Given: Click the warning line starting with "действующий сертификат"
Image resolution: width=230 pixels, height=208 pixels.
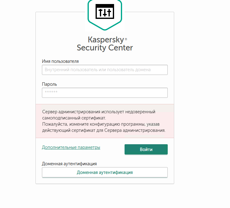Looking at the screenshot, I should (104, 130).
